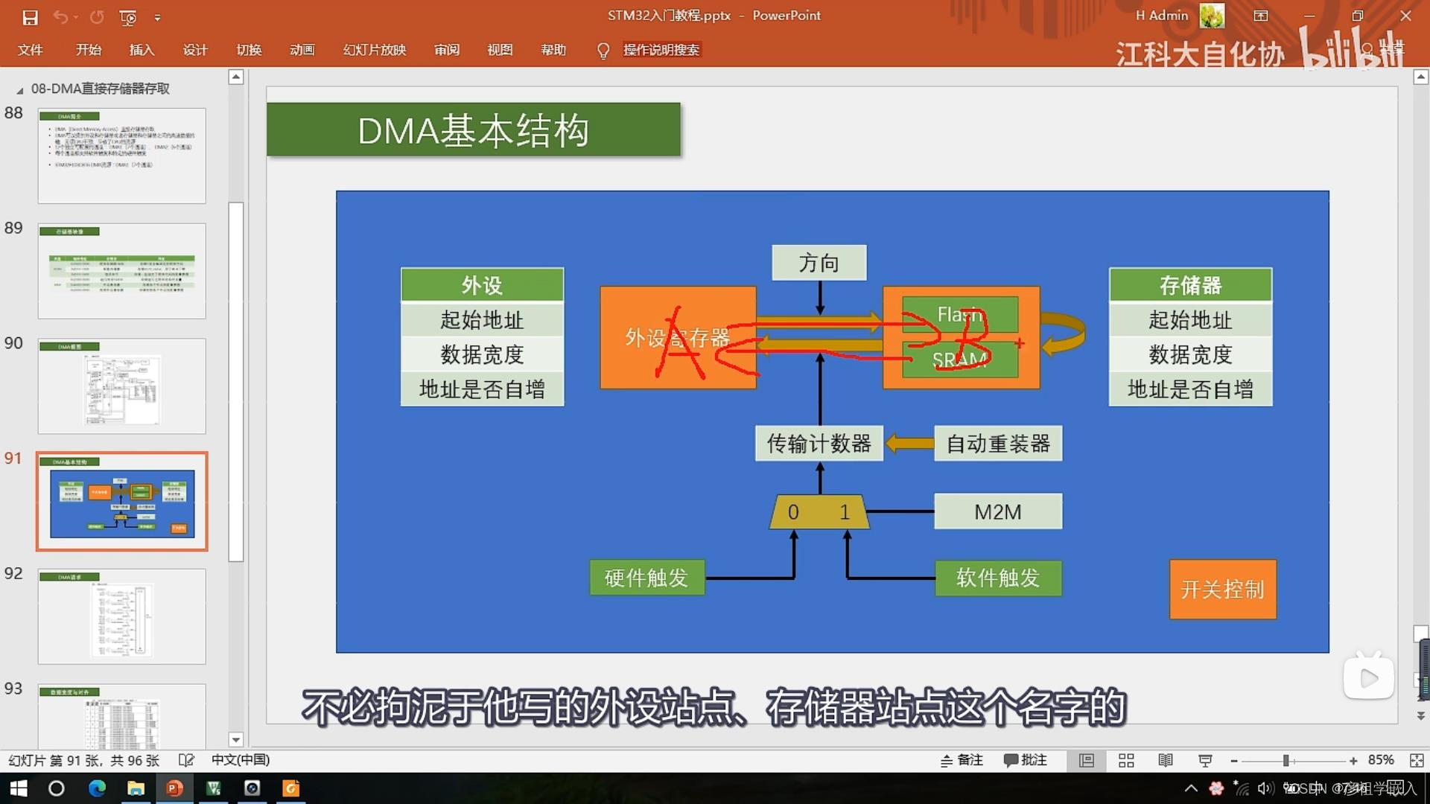Switch to Slide Sorter view icon

pyautogui.click(x=1126, y=760)
